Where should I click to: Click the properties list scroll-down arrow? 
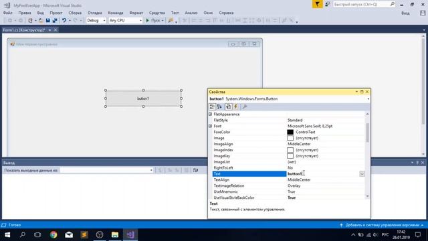pyautogui.click(x=367, y=196)
